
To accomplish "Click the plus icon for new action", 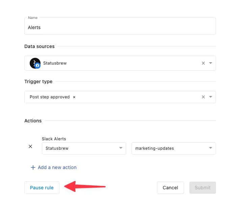I will tap(33, 167).
